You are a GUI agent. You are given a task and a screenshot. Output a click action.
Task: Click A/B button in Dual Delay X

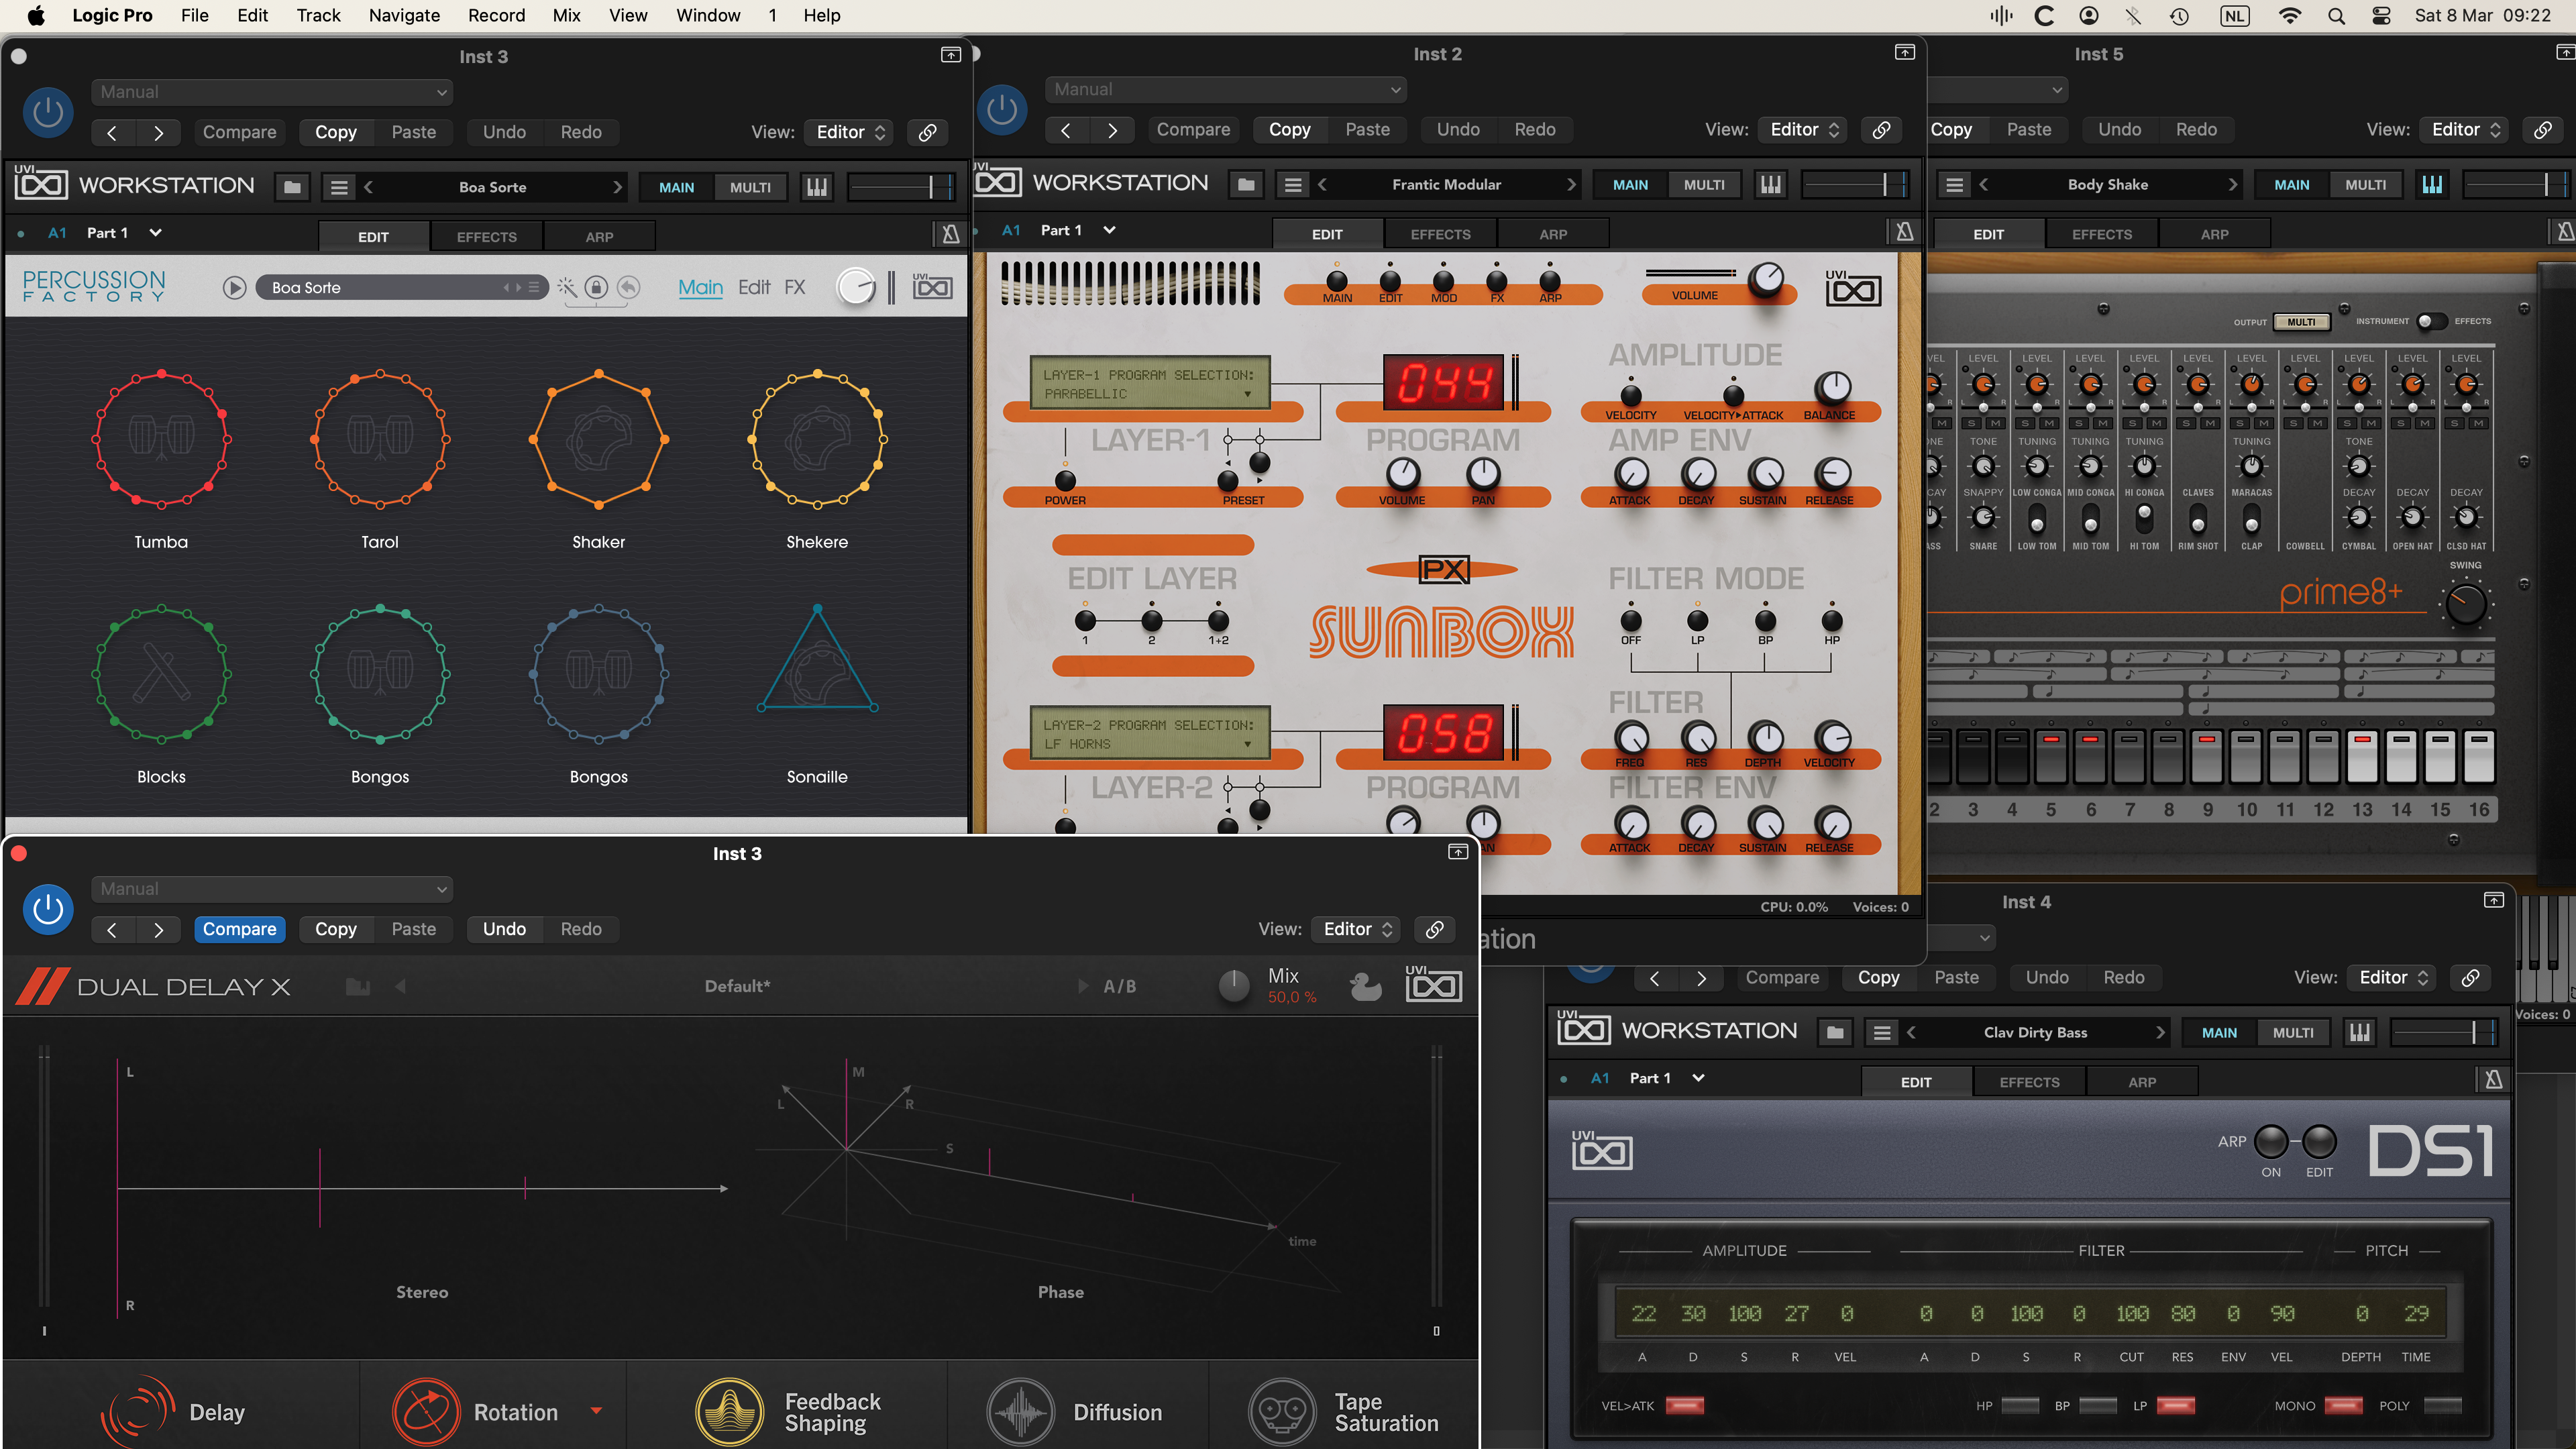pyautogui.click(x=1119, y=987)
